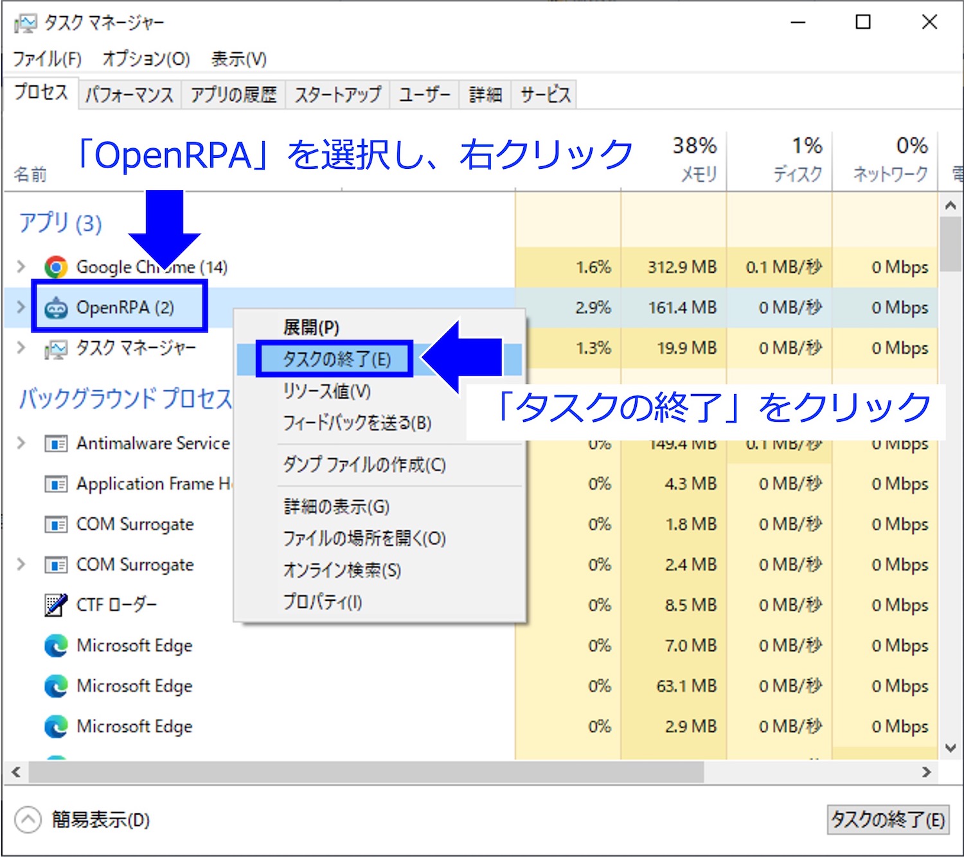Viewport: 964px width, 857px height.
Task: Switch to the 詳細 tab
Action: tap(485, 95)
